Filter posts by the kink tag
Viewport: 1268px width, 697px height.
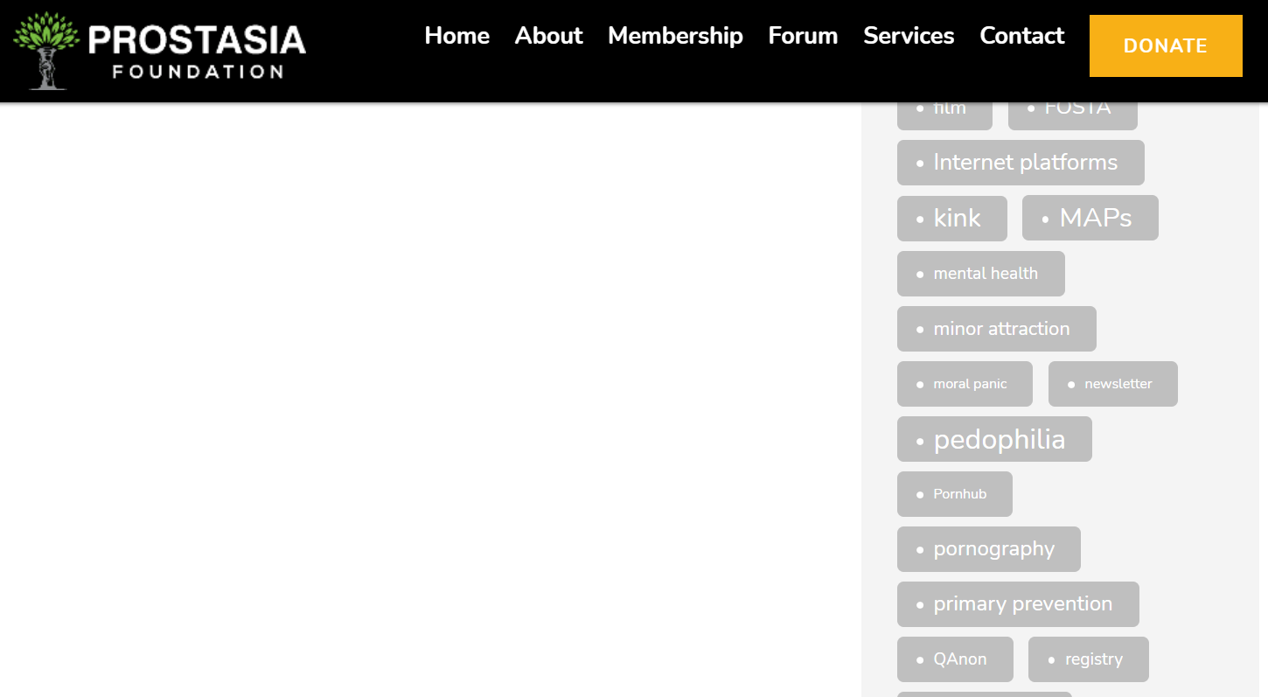952,219
